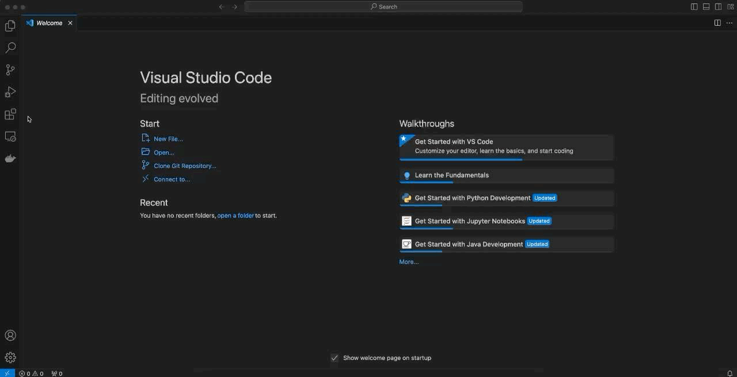Screen dimensions: 737x377
Task: Open the Extensions view
Action: (10, 114)
